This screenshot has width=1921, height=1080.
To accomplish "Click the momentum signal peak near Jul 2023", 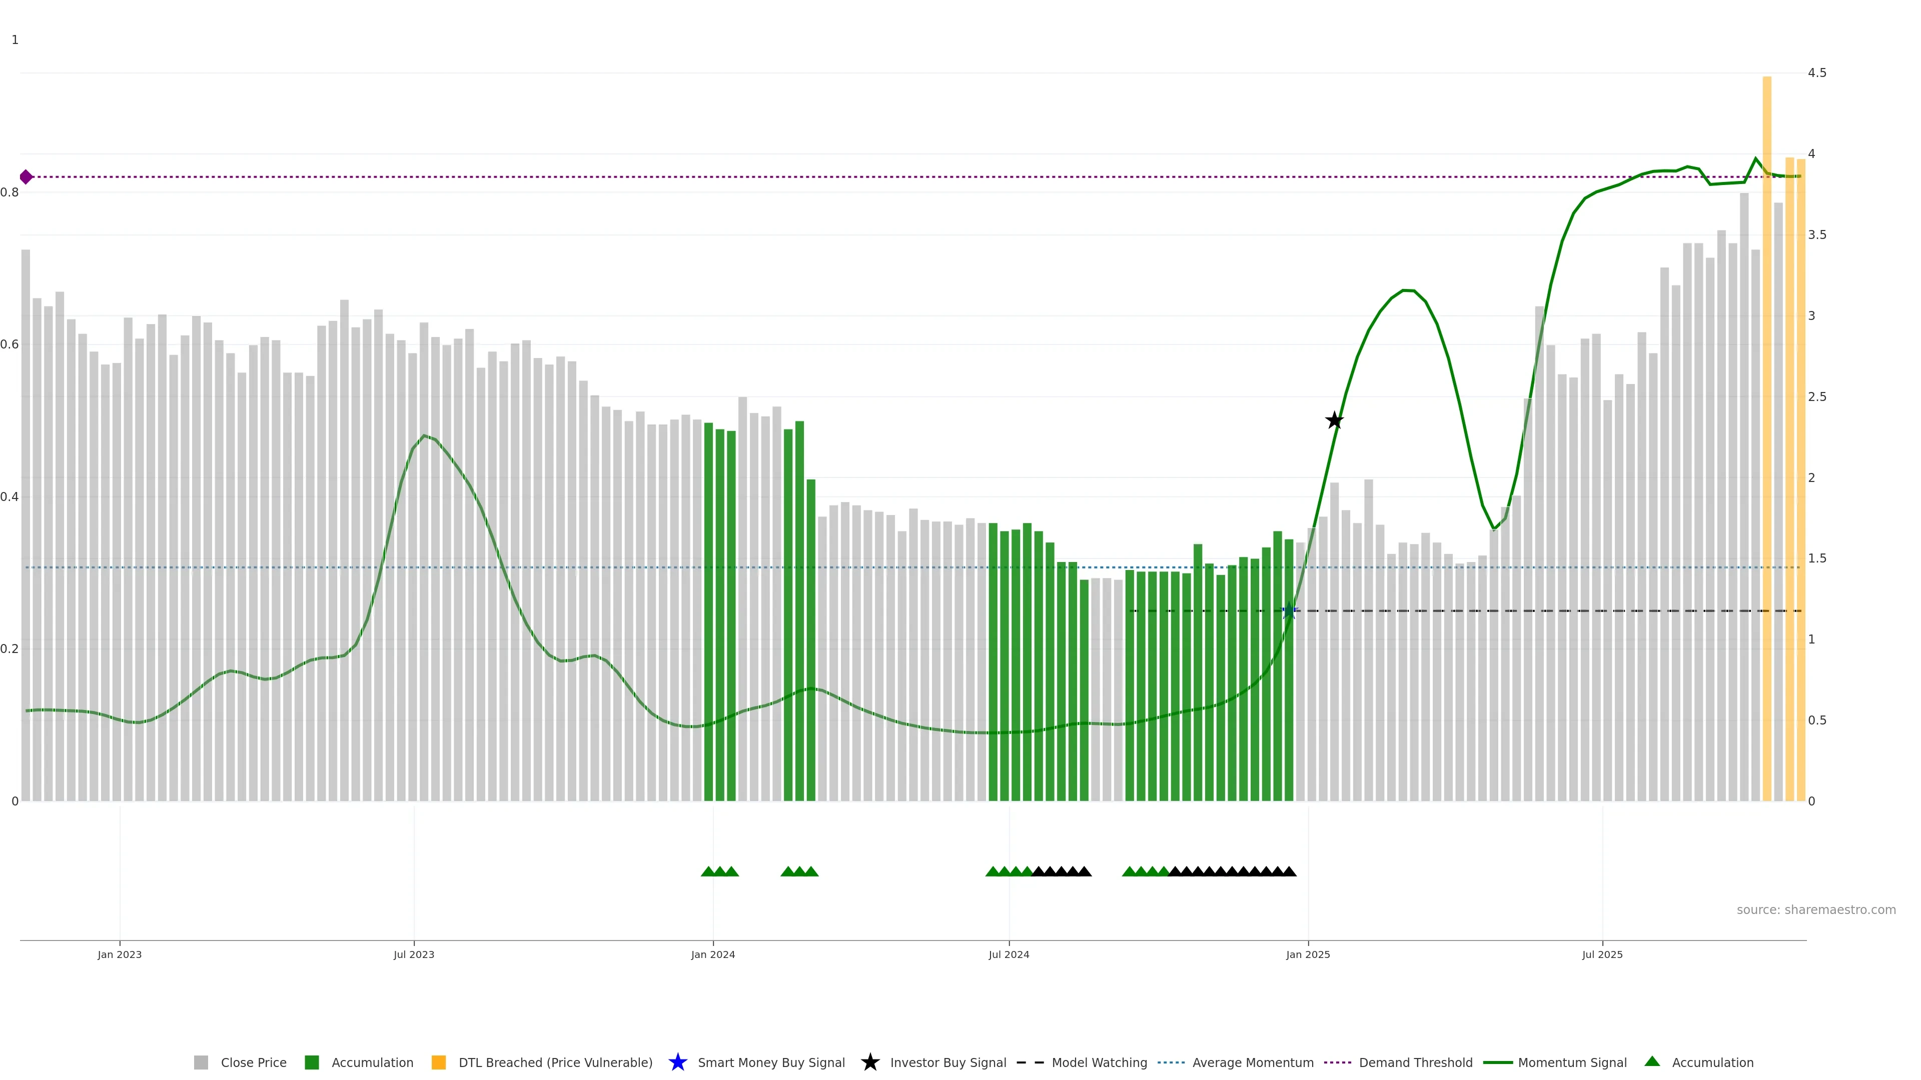I will tap(424, 435).
